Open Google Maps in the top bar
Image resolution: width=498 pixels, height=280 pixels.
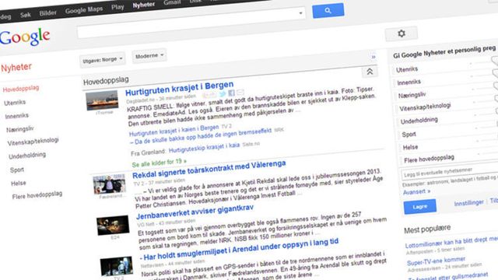[x=84, y=10]
